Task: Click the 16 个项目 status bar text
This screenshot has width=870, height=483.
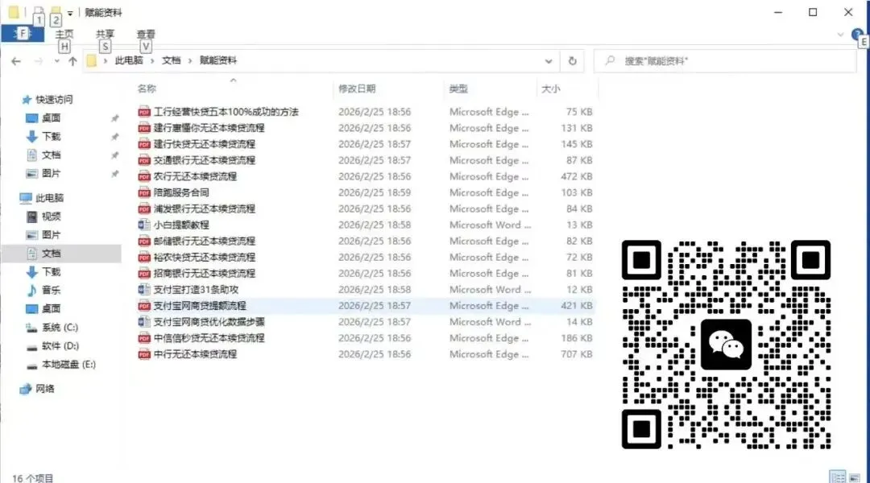Action: pos(33,478)
